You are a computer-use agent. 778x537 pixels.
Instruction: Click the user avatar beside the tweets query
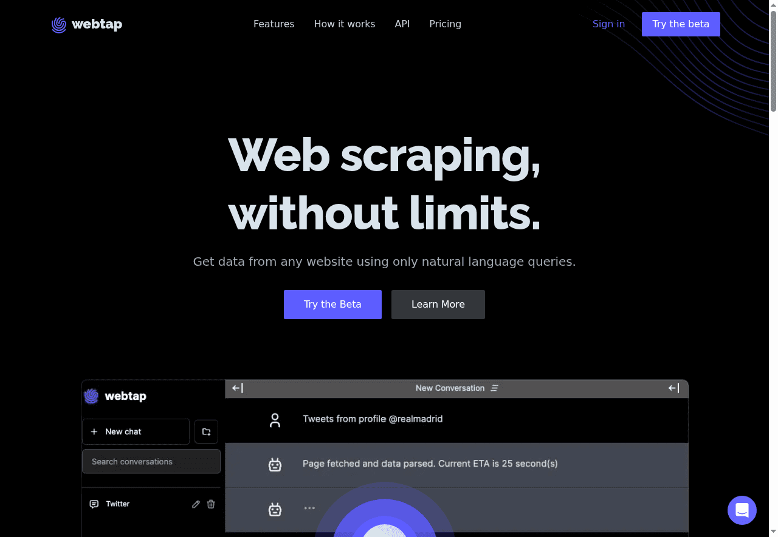pyautogui.click(x=275, y=419)
